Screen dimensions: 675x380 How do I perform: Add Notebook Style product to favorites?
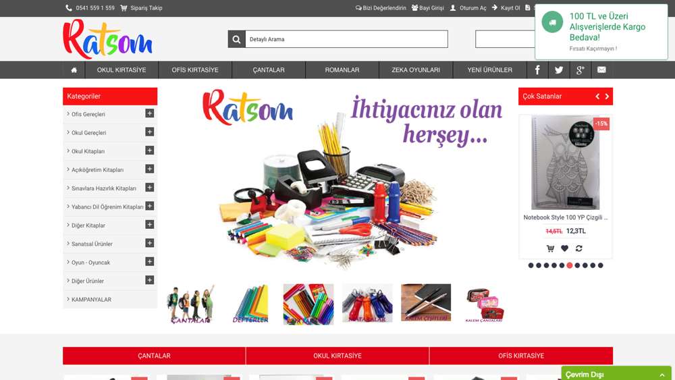point(564,248)
